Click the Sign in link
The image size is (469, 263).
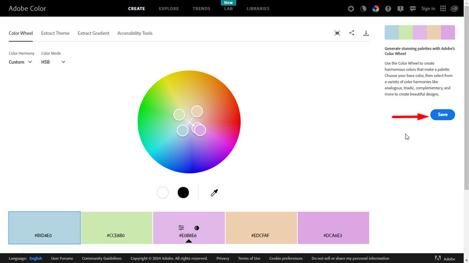pyautogui.click(x=428, y=9)
